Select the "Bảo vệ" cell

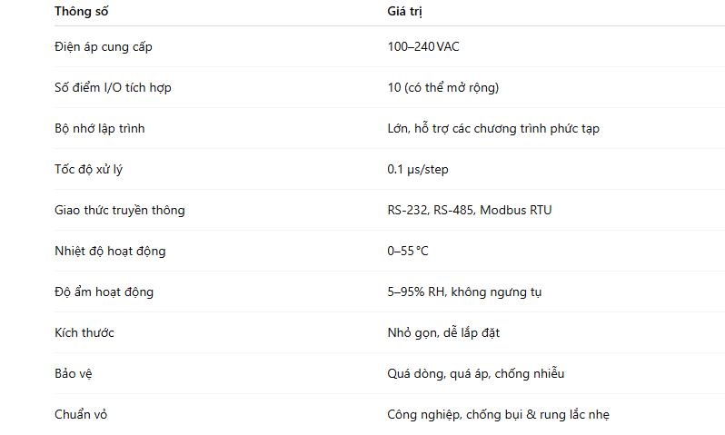click(74, 373)
